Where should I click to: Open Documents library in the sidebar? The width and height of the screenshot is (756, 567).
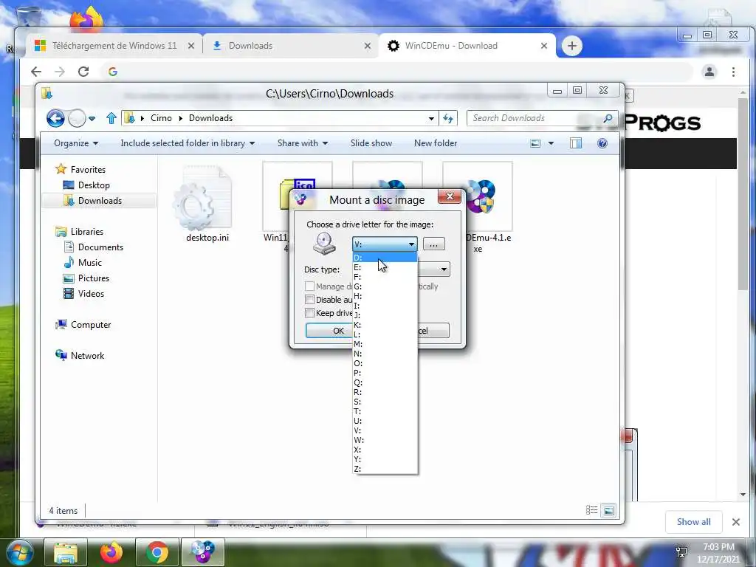[100, 247]
